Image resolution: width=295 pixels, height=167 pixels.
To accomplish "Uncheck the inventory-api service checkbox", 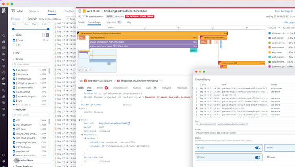I will pos(14,79).
